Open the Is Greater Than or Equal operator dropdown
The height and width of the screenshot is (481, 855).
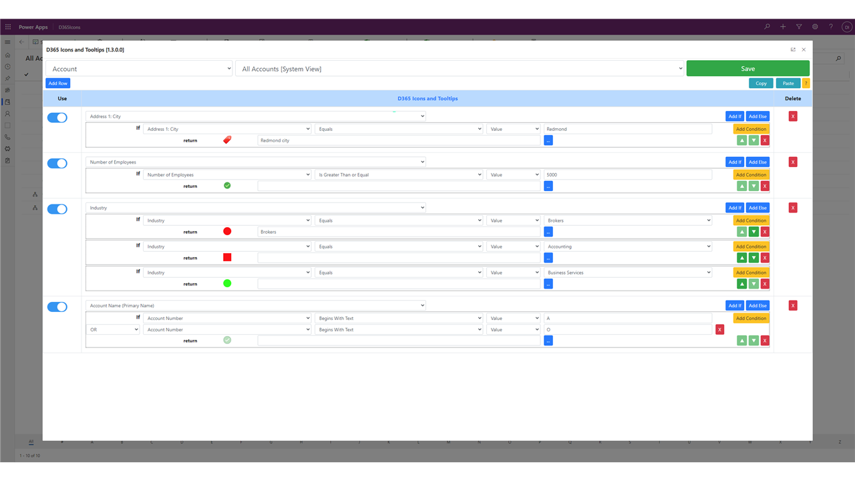pyautogui.click(x=399, y=174)
